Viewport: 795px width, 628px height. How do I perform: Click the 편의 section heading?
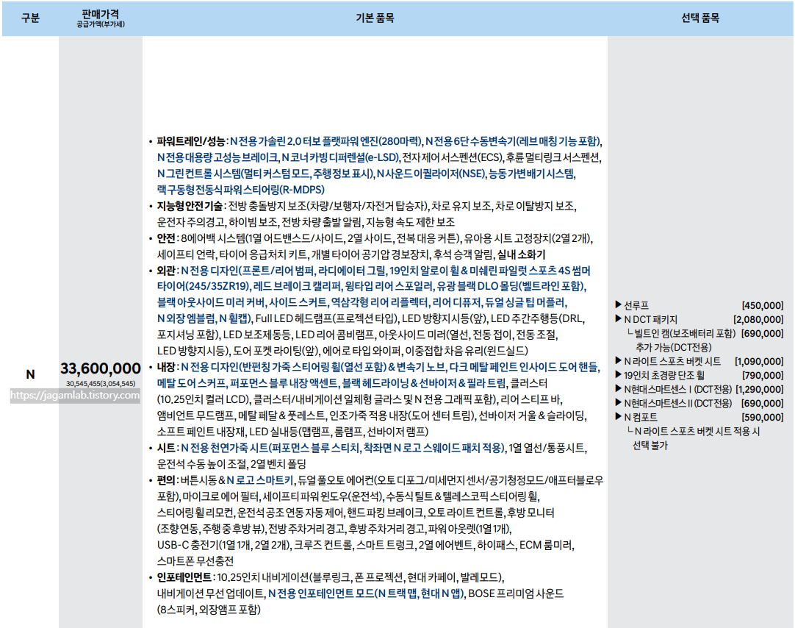pyautogui.click(x=166, y=480)
